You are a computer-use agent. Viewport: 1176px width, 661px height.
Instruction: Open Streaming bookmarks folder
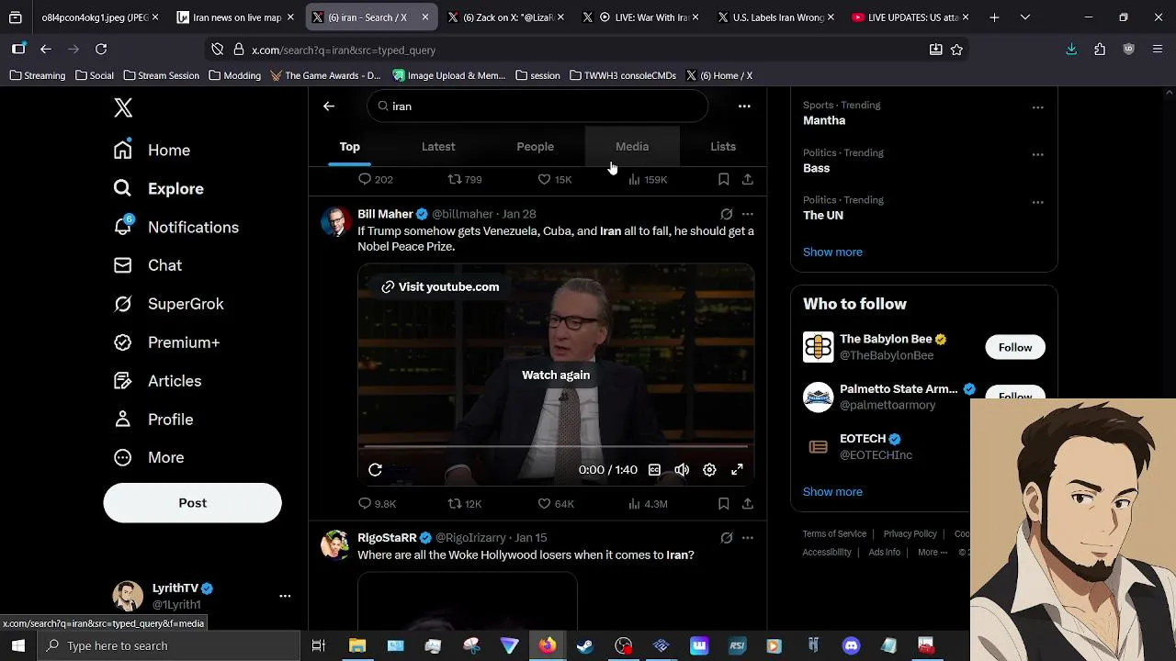(x=38, y=75)
